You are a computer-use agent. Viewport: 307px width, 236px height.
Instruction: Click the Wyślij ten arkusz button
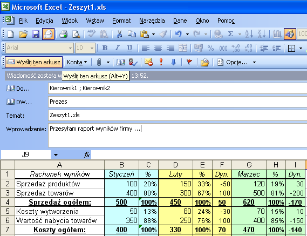tap(33, 62)
